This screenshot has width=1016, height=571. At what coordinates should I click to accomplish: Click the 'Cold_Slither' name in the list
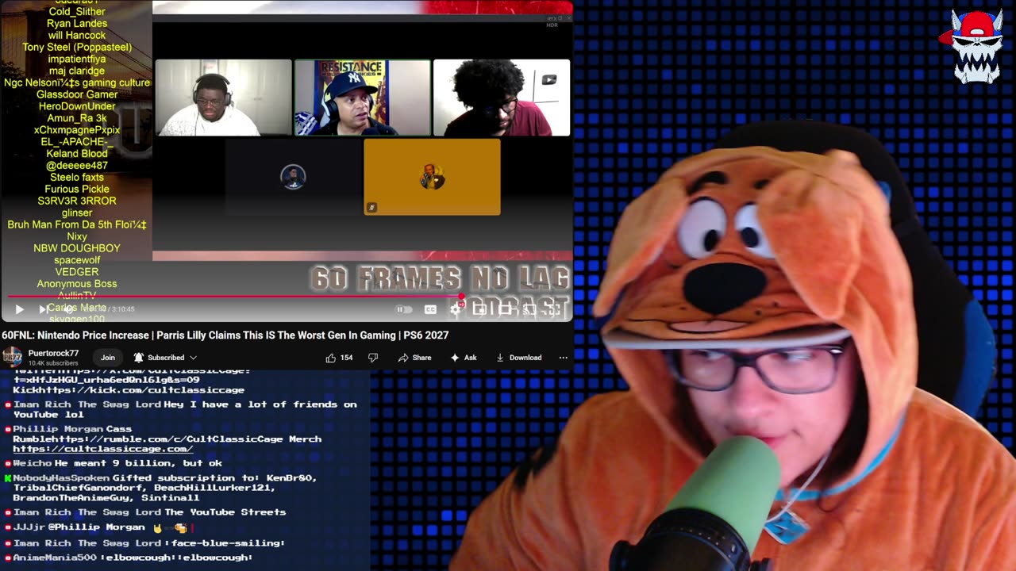coord(77,12)
